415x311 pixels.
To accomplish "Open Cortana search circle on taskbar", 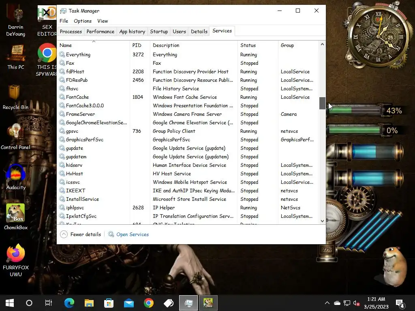I will pyautogui.click(x=29, y=303).
